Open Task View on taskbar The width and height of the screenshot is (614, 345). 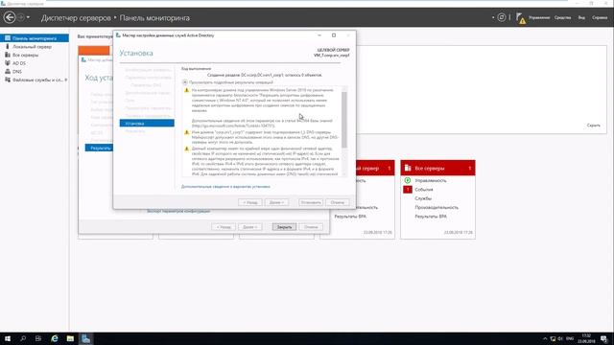(38, 338)
